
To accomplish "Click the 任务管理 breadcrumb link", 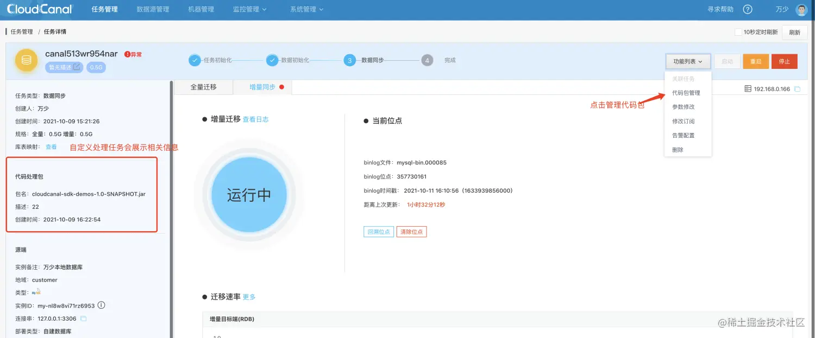I will tap(21, 32).
